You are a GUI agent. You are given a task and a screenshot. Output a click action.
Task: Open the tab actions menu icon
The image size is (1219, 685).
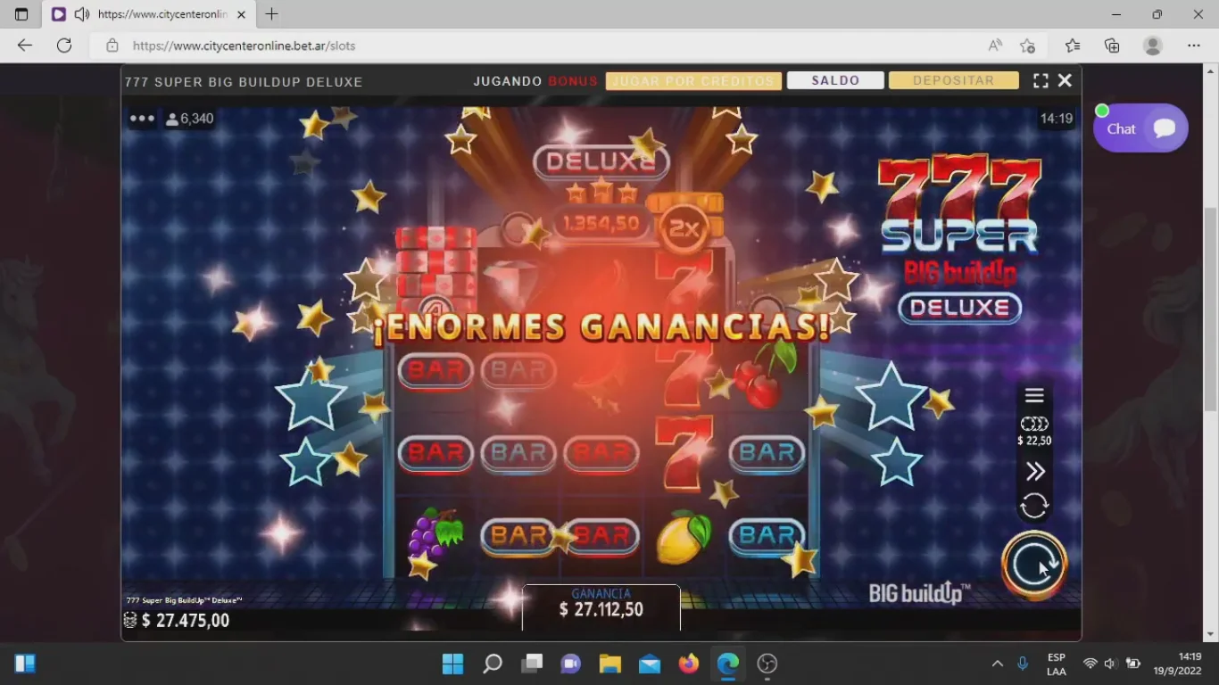click(x=21, y=14)
